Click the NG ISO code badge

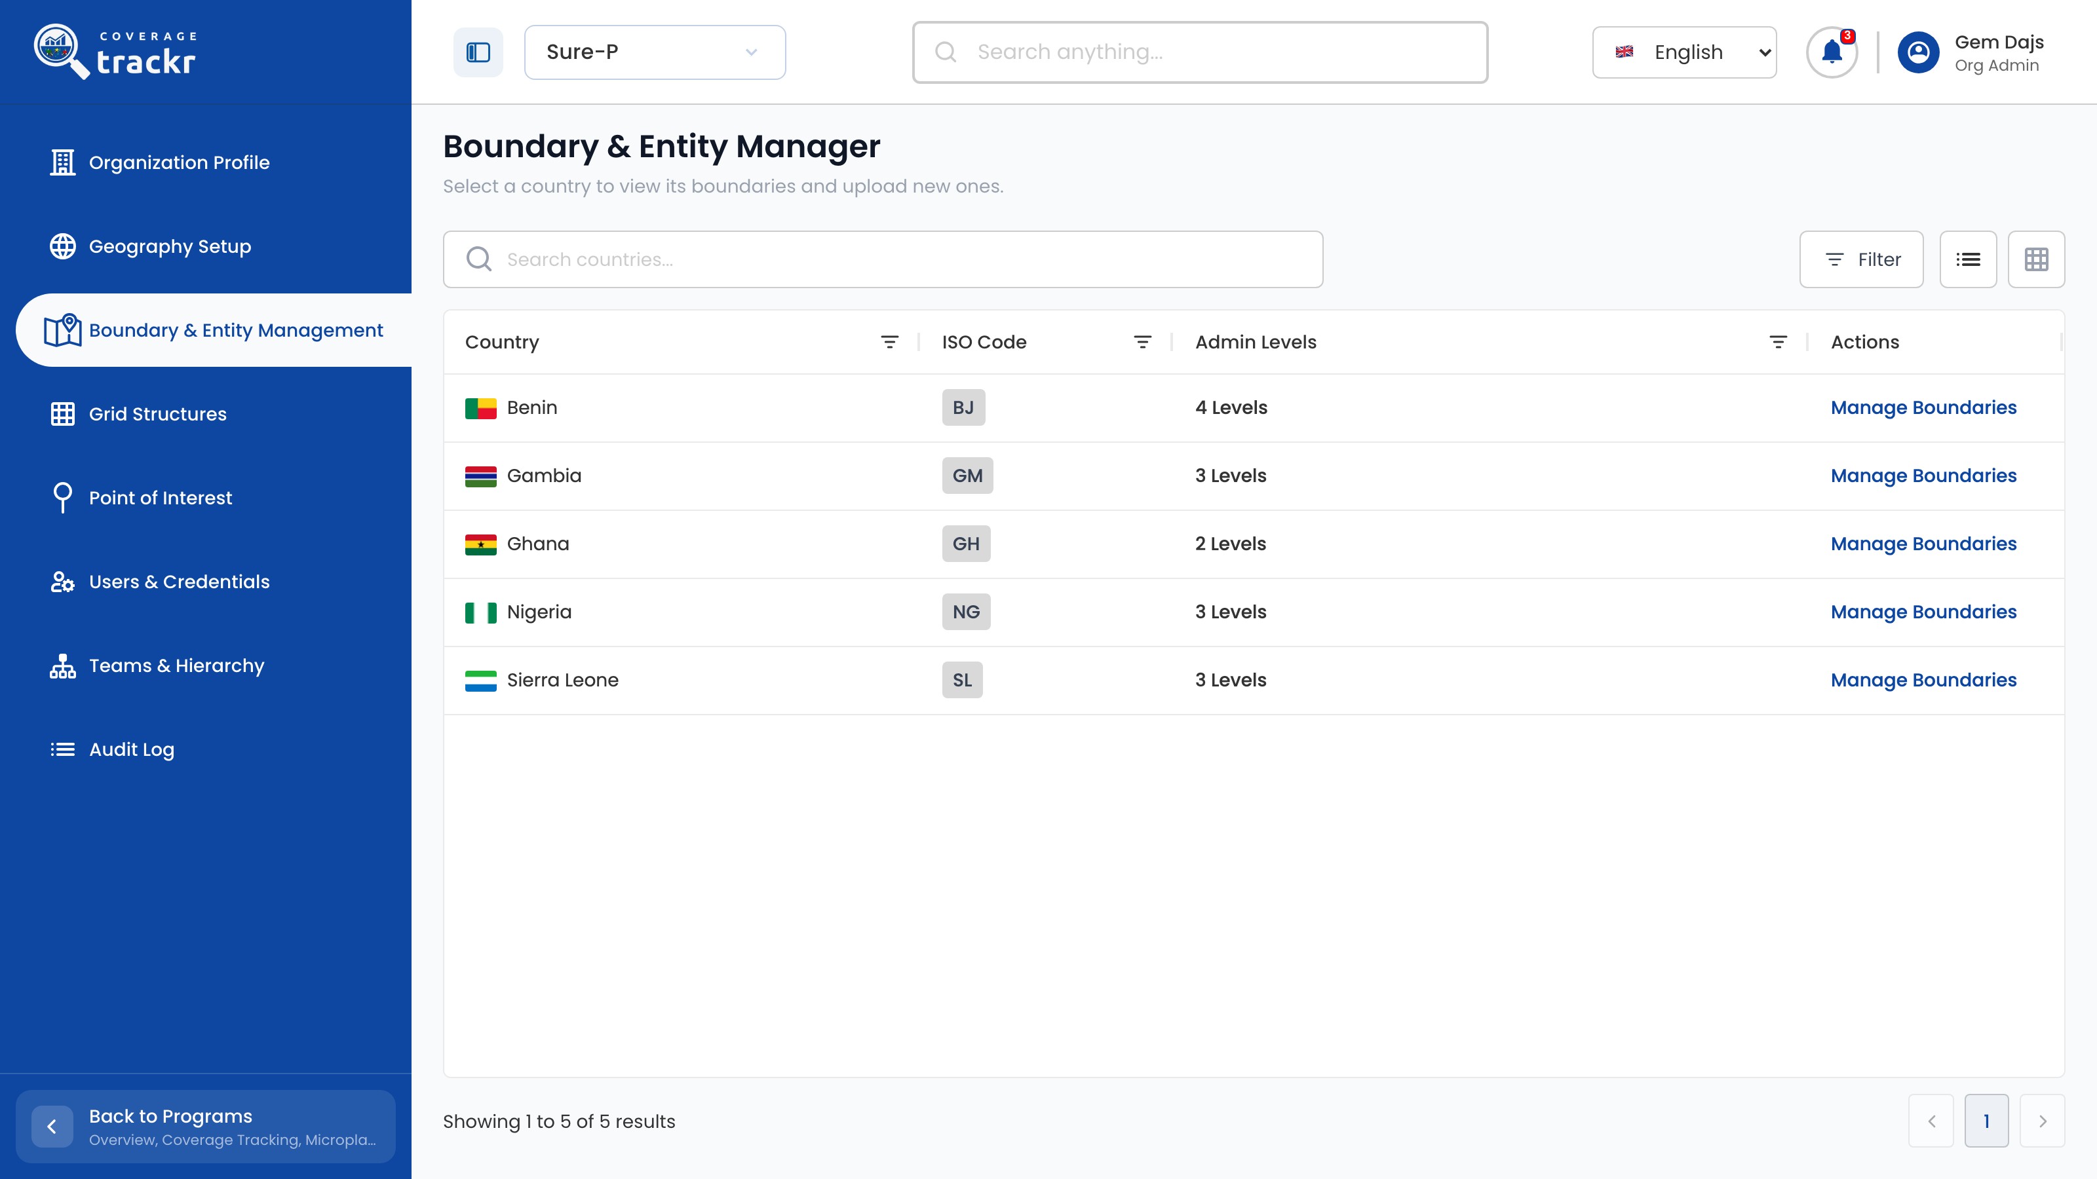[x=967, y=612]
